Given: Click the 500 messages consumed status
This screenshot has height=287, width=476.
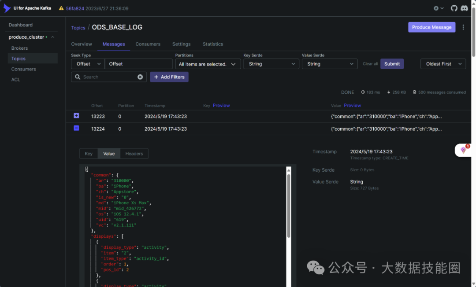Looking at the screenshot, I should click(x=439, y=92).
